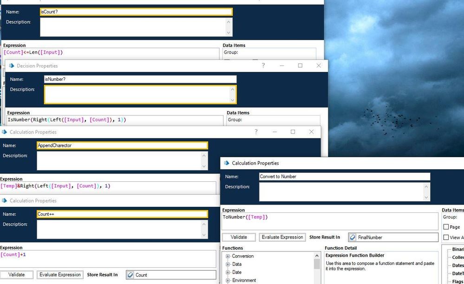Expand the Environment functions tree node
464x284 pixels.
(228, 280)
